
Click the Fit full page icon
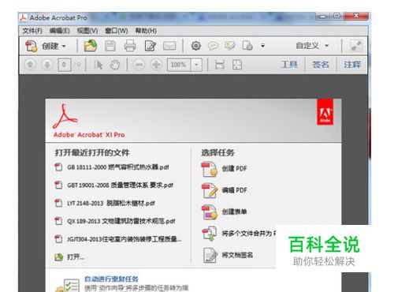coord(237,65)
